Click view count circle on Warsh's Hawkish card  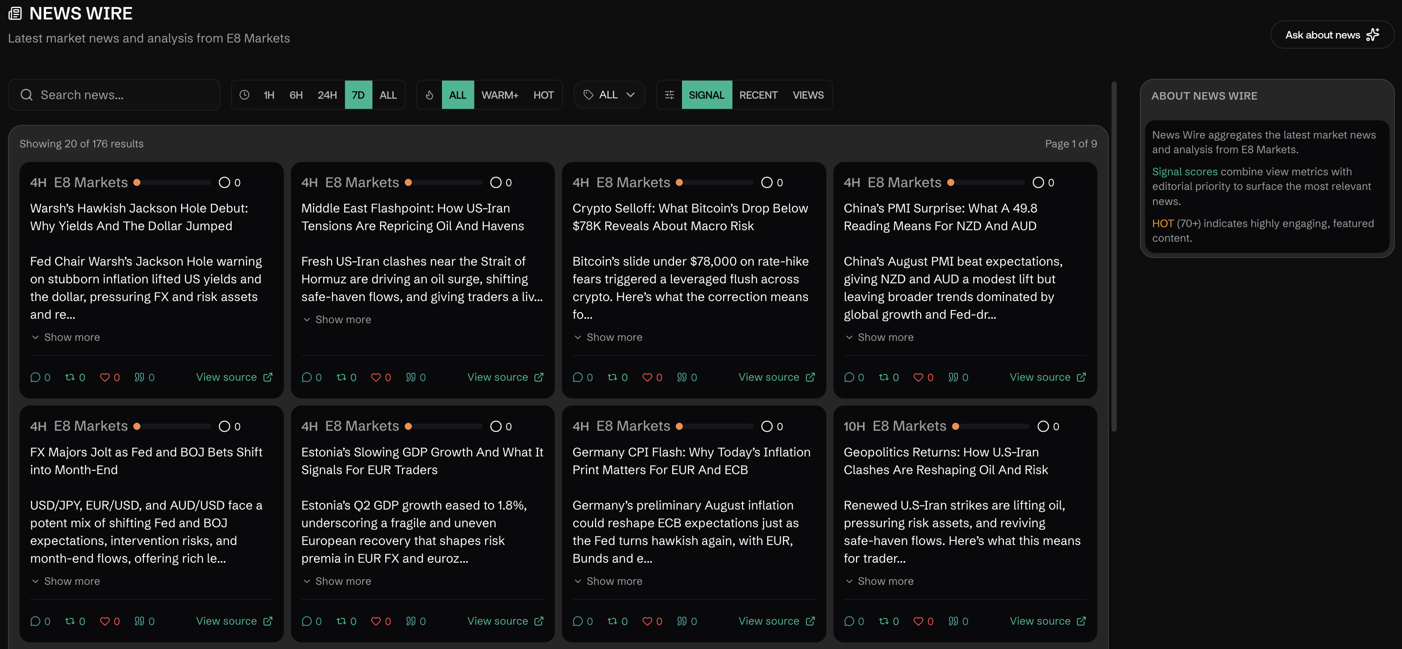point(224,182)
